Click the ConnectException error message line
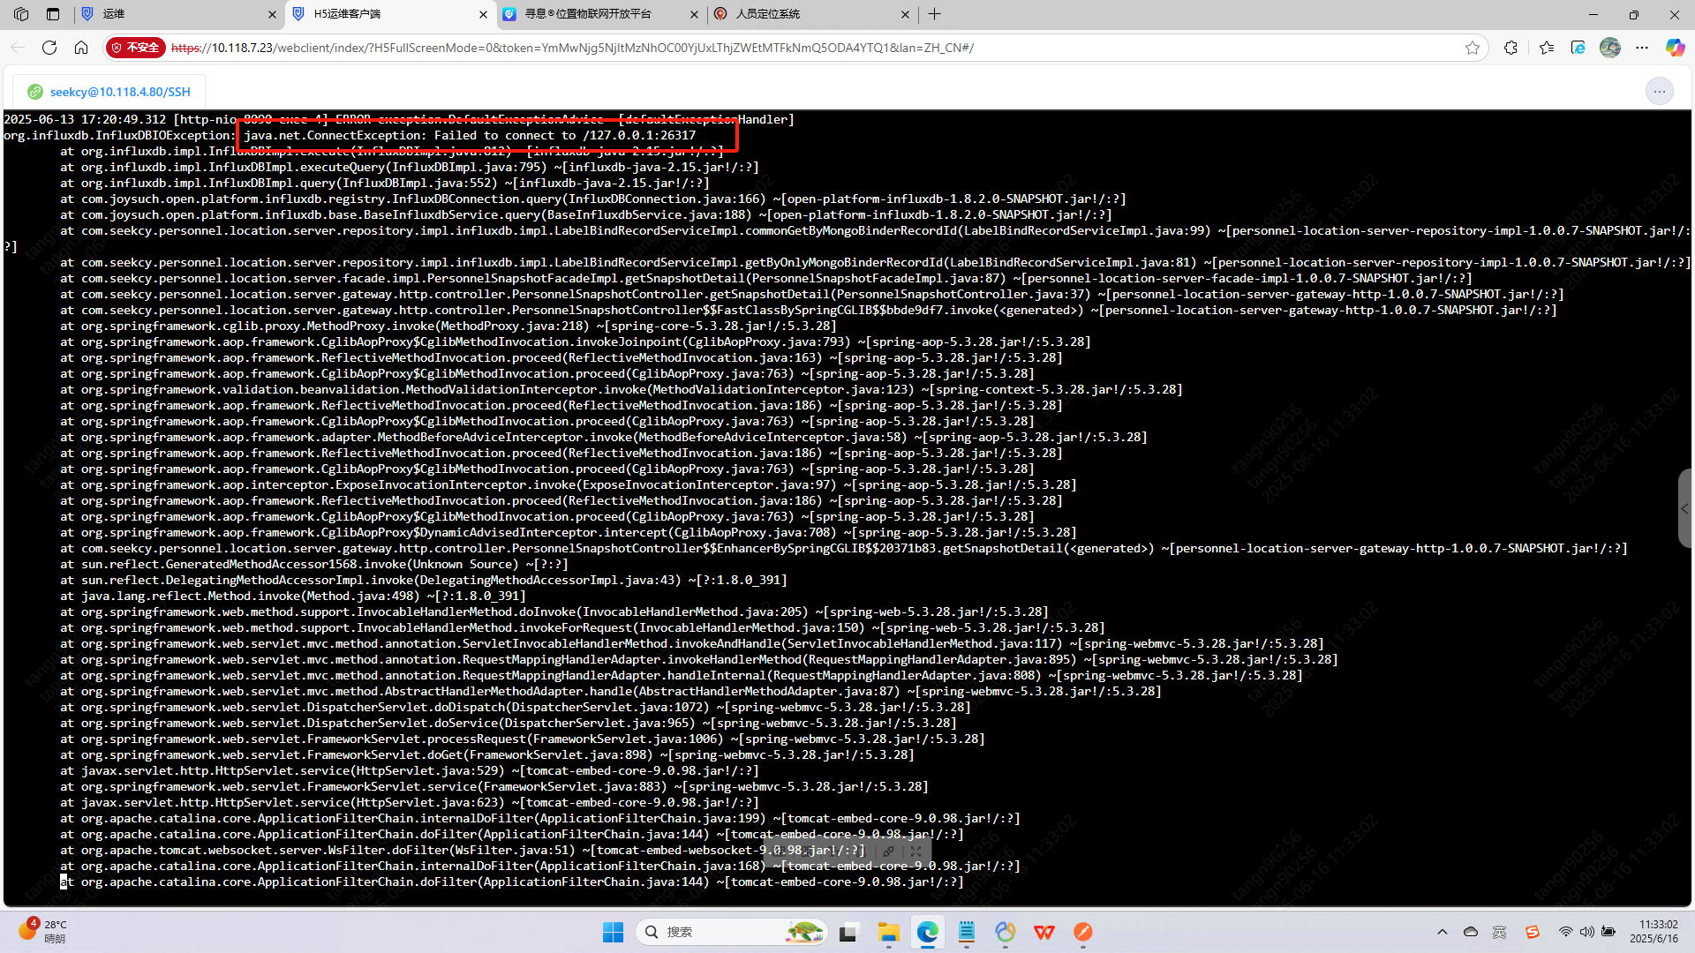 470,135
